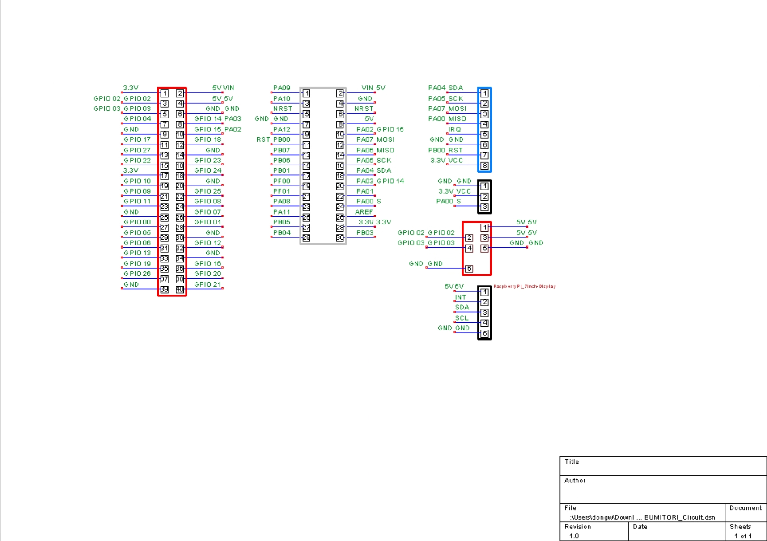Click pin 39 of the red header
Image resolution: width=767 pixels, height=541 pixels.
pyautogui.click(x=165, y=289)
